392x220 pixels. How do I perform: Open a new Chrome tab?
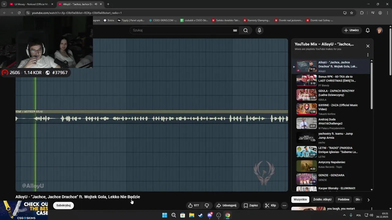click(x=108, y=4)
